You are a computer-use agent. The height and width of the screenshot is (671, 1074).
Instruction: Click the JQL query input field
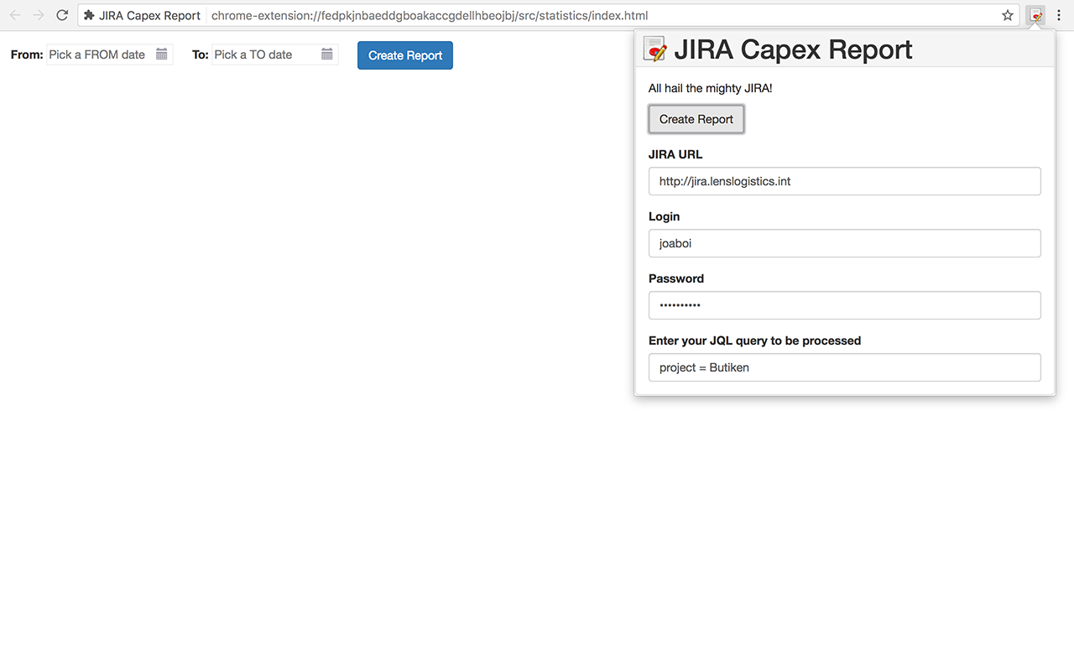point(845,367)
